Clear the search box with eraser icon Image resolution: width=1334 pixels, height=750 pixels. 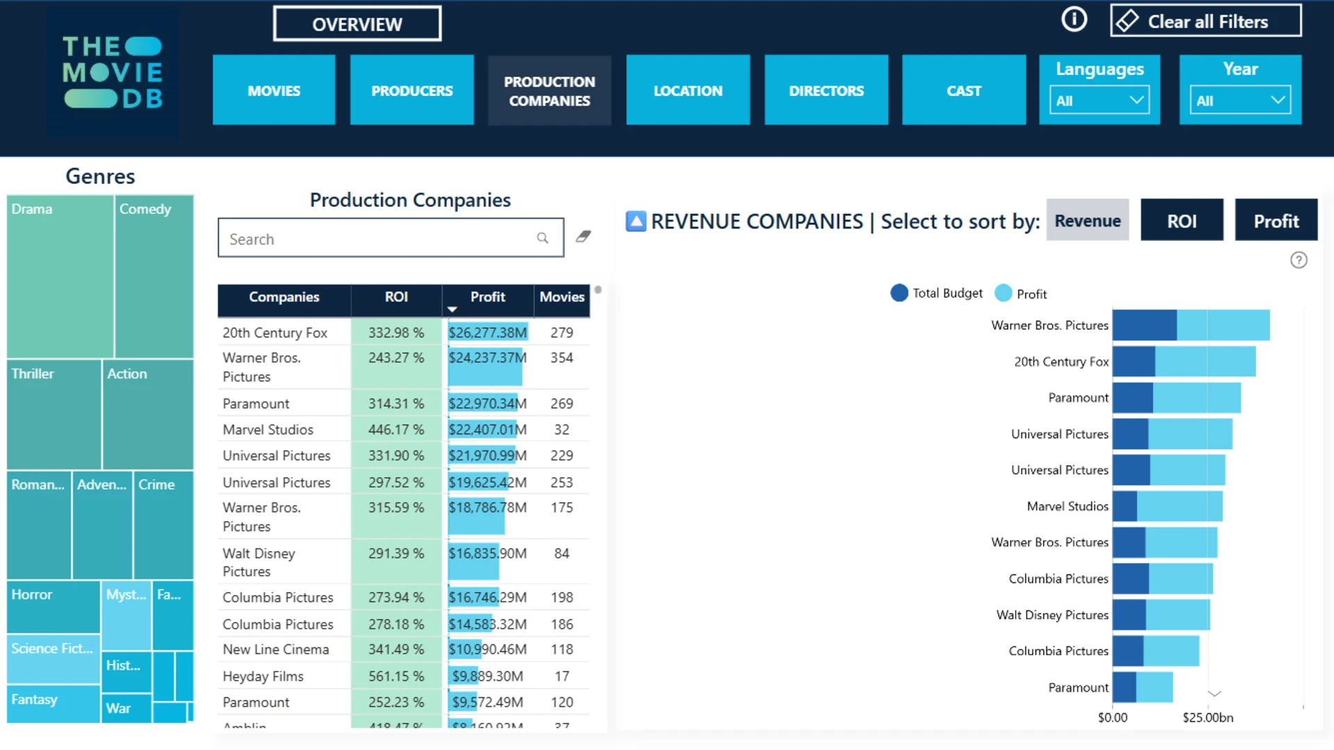click(x=584, y=237)
